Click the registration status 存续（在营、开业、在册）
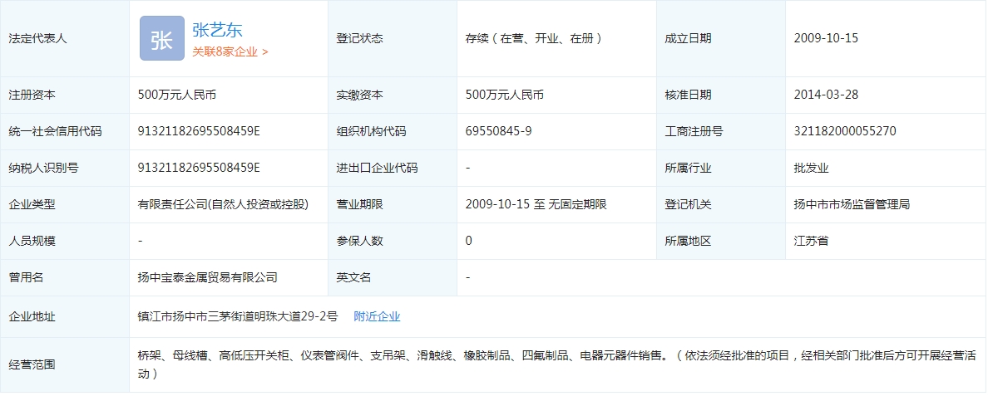 [534, 38]
